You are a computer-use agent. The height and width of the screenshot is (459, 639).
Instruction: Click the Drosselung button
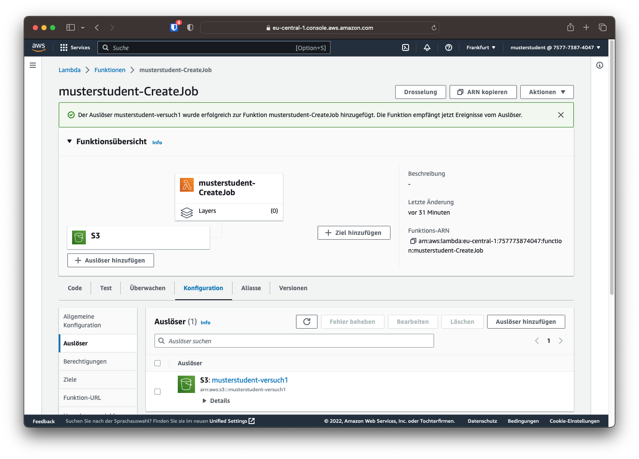tap(421, 92)
